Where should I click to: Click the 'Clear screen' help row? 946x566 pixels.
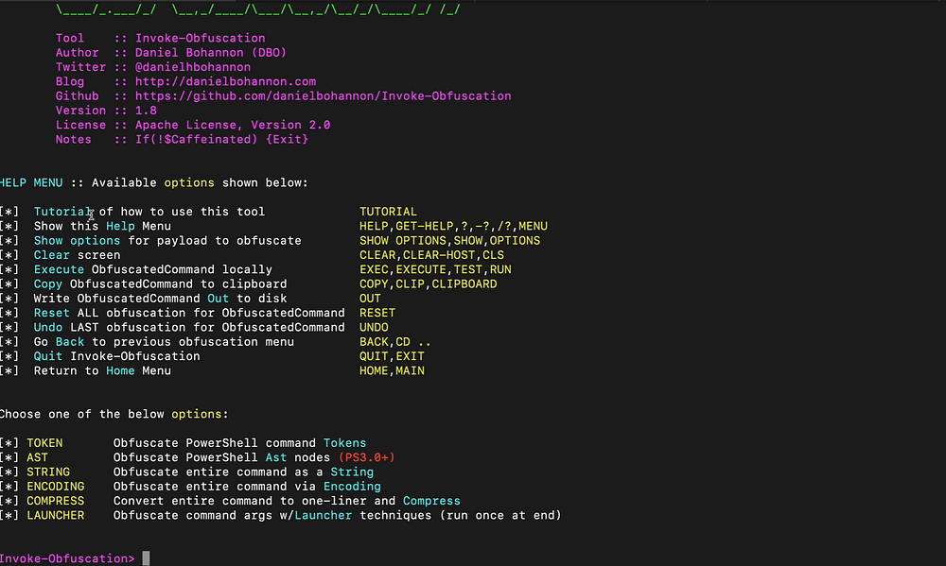pyautogui.click(x=78, y=255)
